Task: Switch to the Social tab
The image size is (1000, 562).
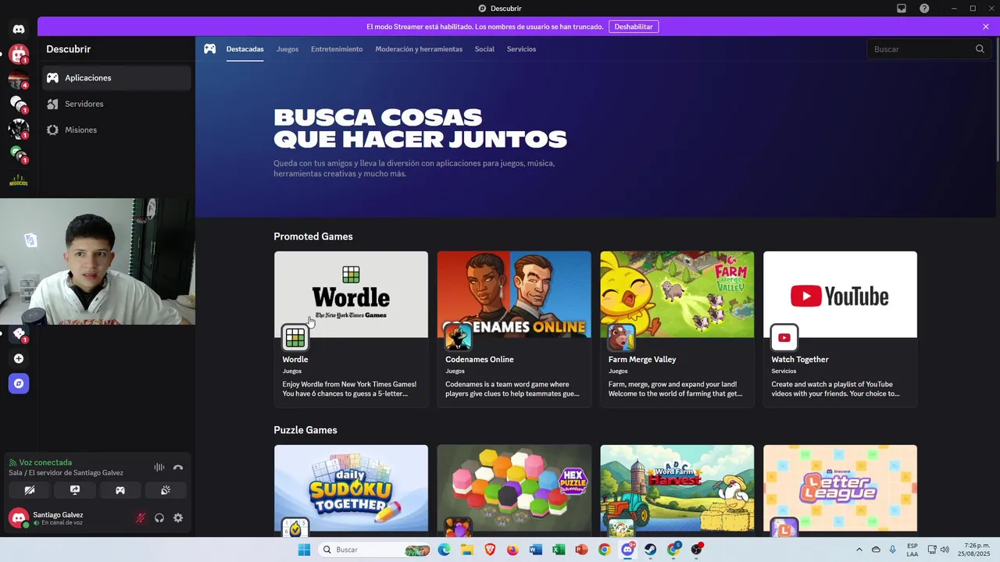Action: click(484, 49)
